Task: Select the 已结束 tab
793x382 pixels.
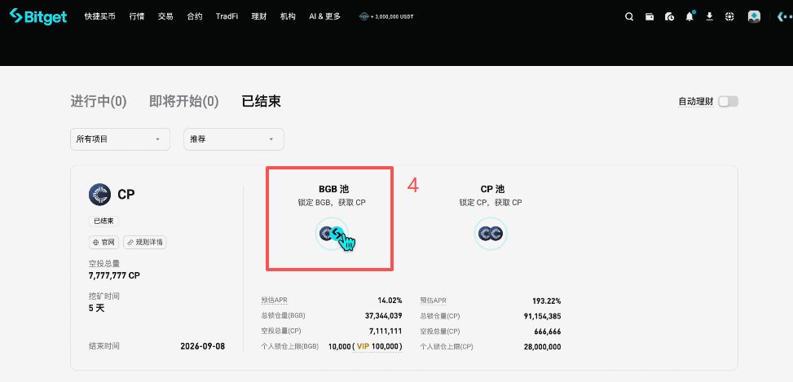Action: coord(261,102)
